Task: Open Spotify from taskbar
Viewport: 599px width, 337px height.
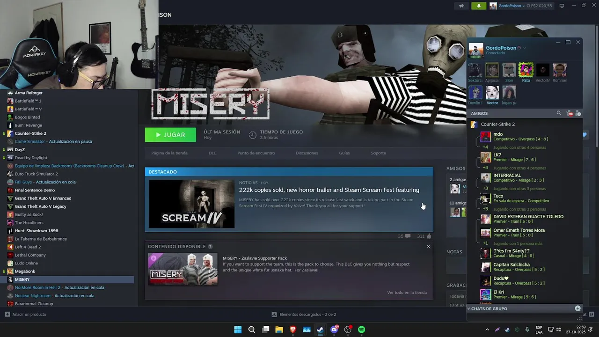Action: (x=362, y=330)
